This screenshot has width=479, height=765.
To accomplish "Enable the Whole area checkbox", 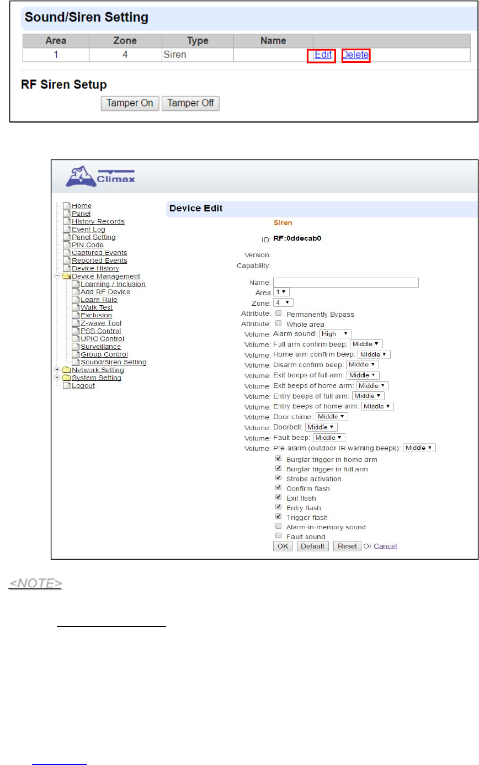I will click(x=279, y=323).
